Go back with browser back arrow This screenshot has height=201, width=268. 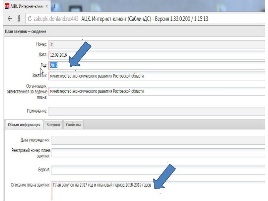click(x=10, y=19)
